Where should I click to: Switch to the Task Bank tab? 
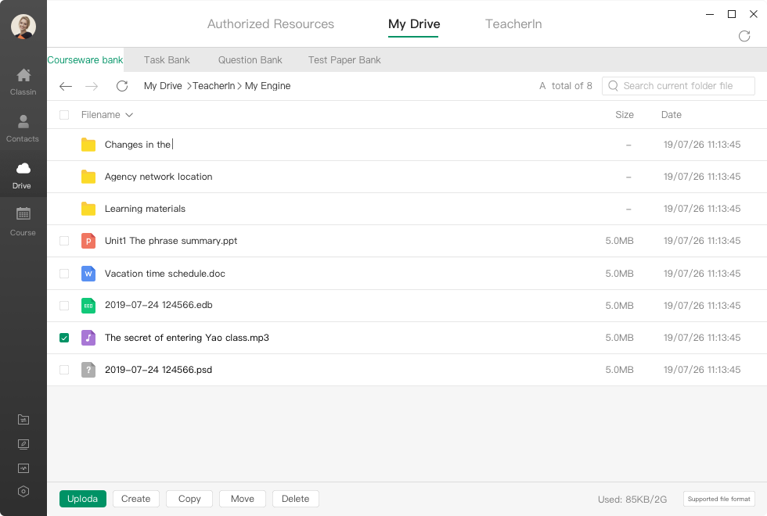click(x=167, y=60)
